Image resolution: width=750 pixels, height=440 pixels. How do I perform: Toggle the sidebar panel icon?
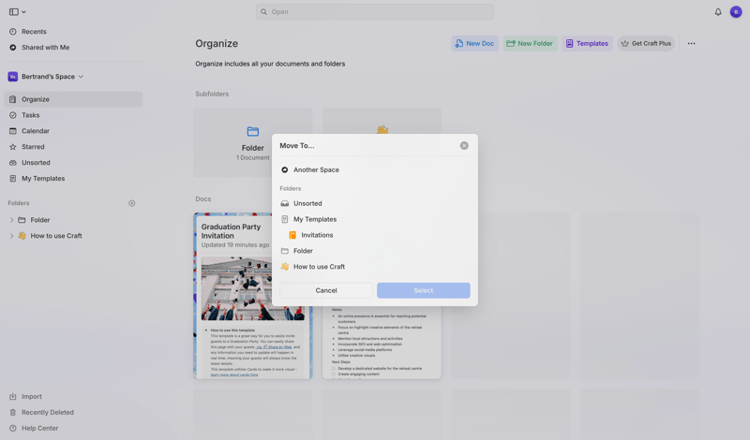(x=14, y=12)
